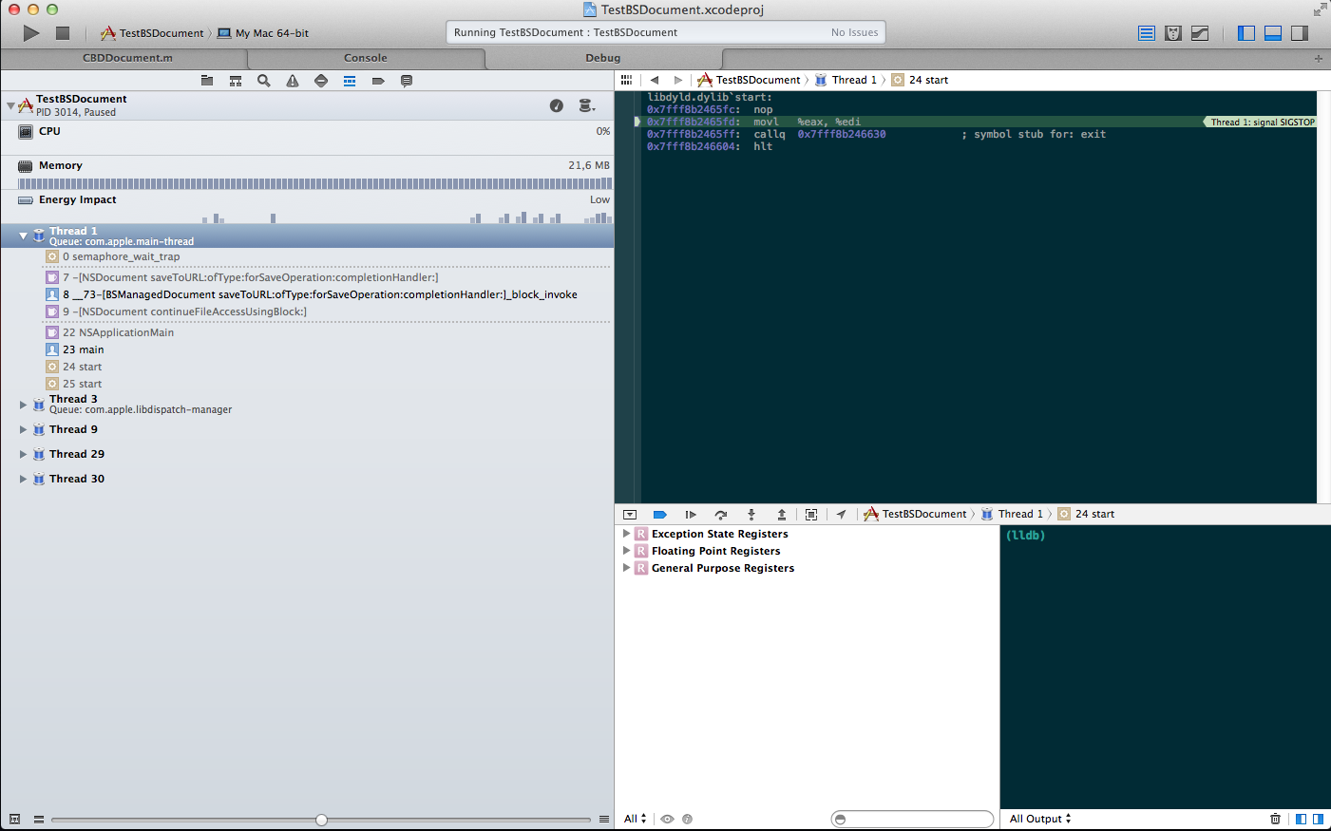Click the Debug View Hierarchy icon

811,515
